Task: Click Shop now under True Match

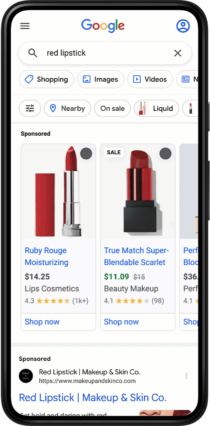Action: [121, 322]
